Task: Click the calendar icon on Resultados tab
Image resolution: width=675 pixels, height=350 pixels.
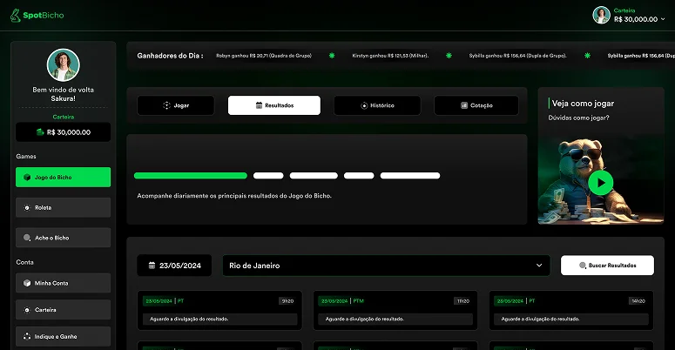Action: 260,105
